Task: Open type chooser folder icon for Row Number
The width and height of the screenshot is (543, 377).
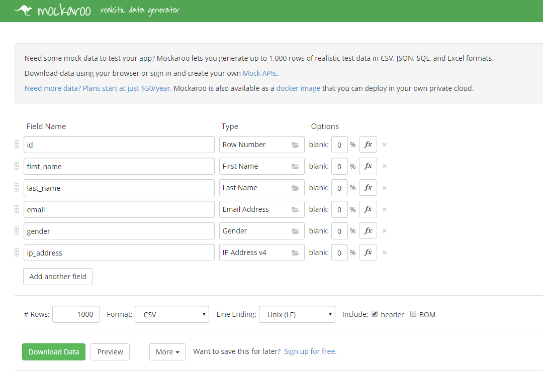Action: (x=296, y=145)
